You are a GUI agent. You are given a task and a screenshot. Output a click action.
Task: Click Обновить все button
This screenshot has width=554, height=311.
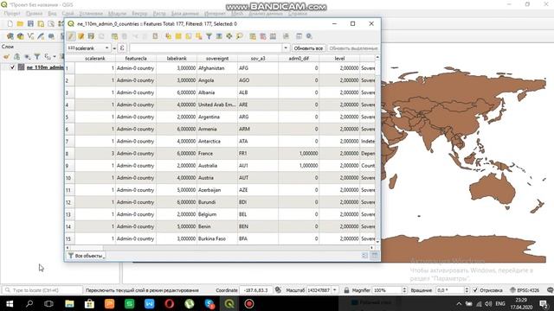coord(308,48)
